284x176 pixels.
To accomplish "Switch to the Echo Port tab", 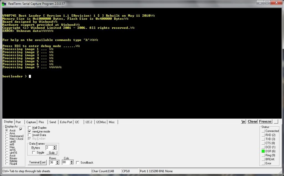I will pos(66,122).
